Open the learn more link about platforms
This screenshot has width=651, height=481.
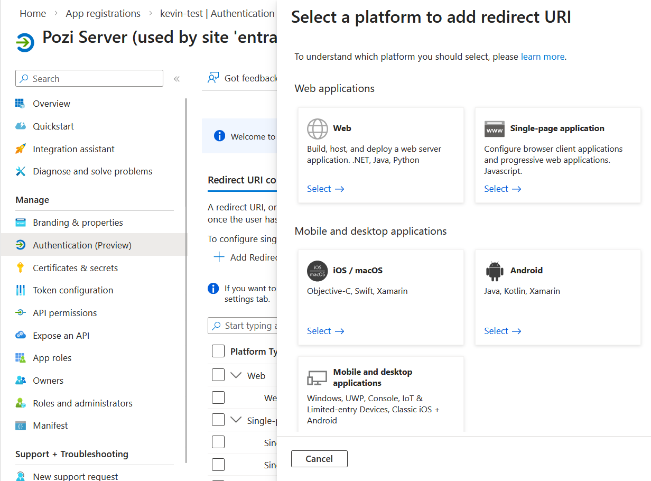(x=542, y=56)
